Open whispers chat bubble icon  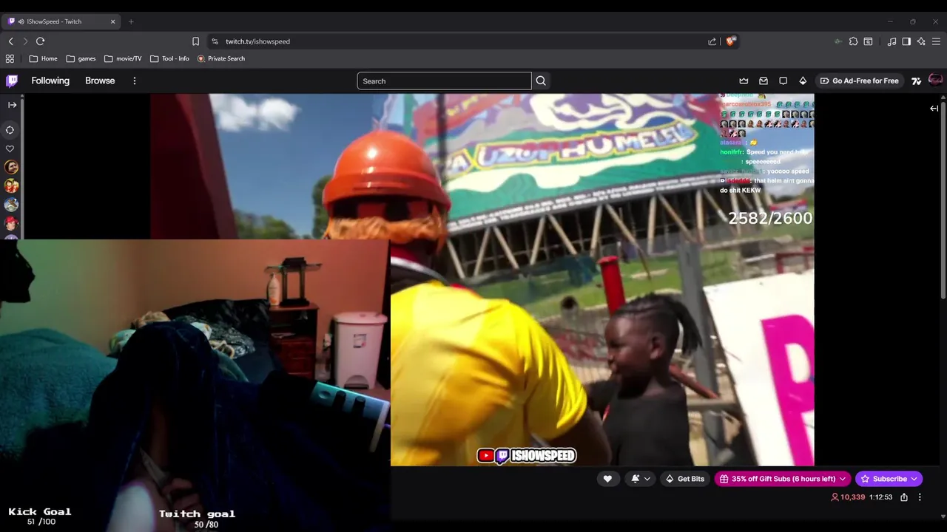tap(783, 81)
